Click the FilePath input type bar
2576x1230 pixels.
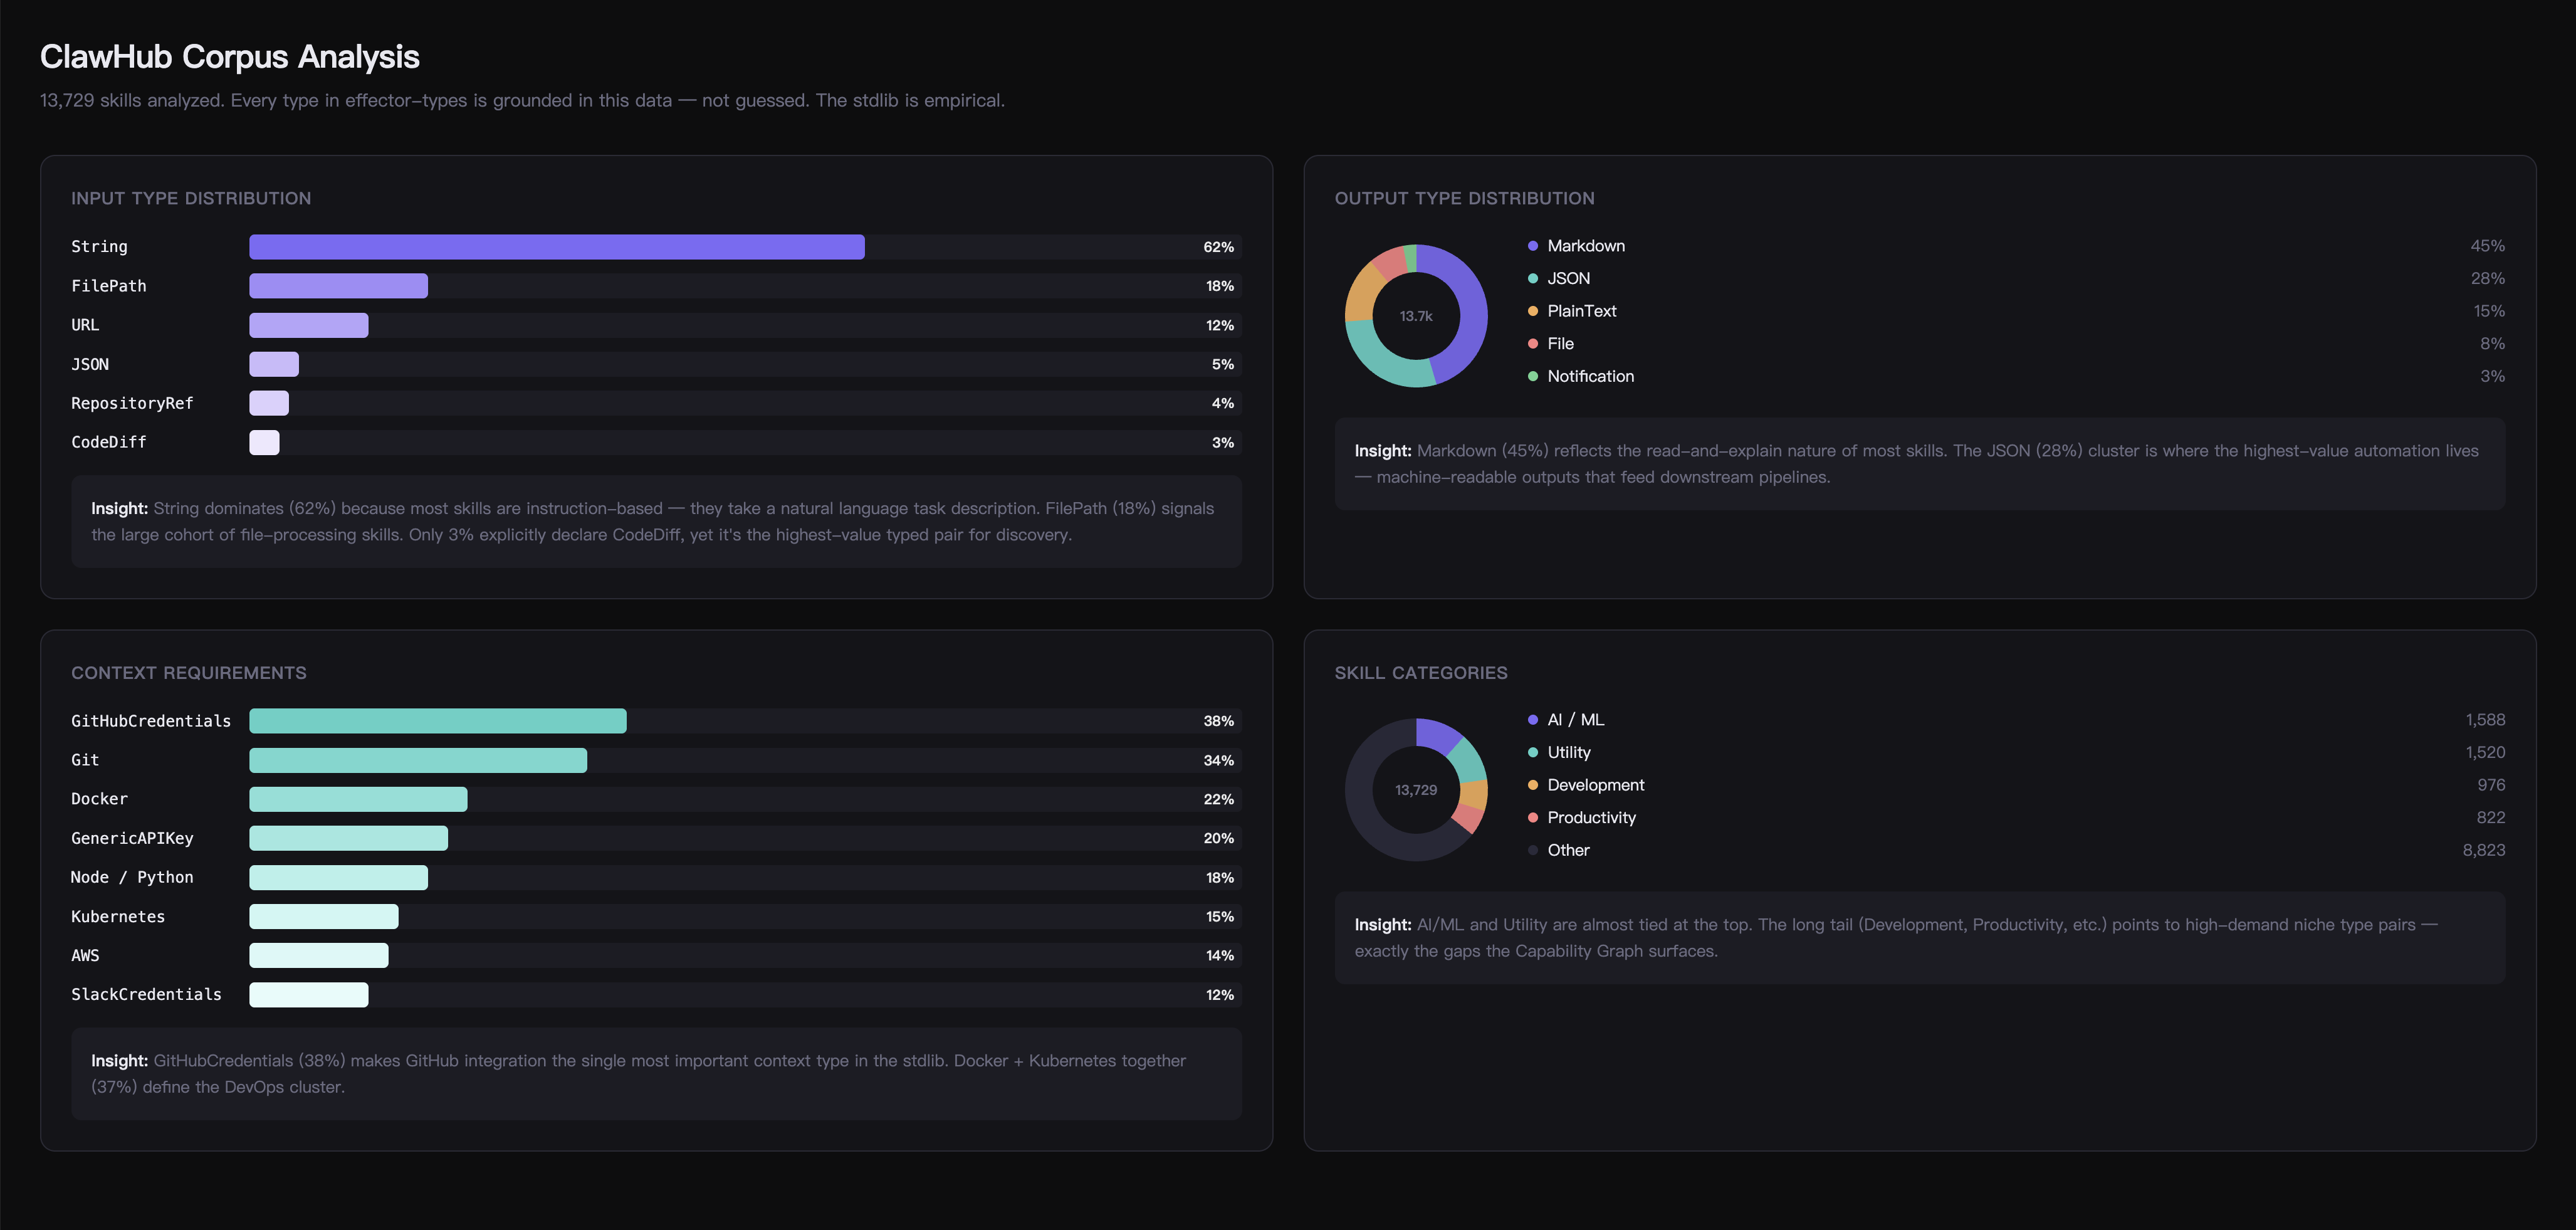[x=338, y=286]
